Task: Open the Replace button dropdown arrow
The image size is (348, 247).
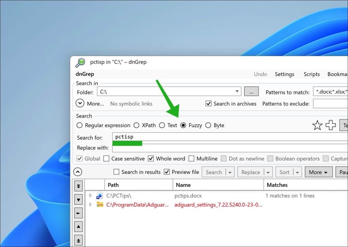Action: pos(268,173)
